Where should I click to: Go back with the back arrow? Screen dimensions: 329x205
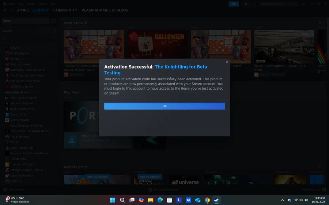pos(5,10)
